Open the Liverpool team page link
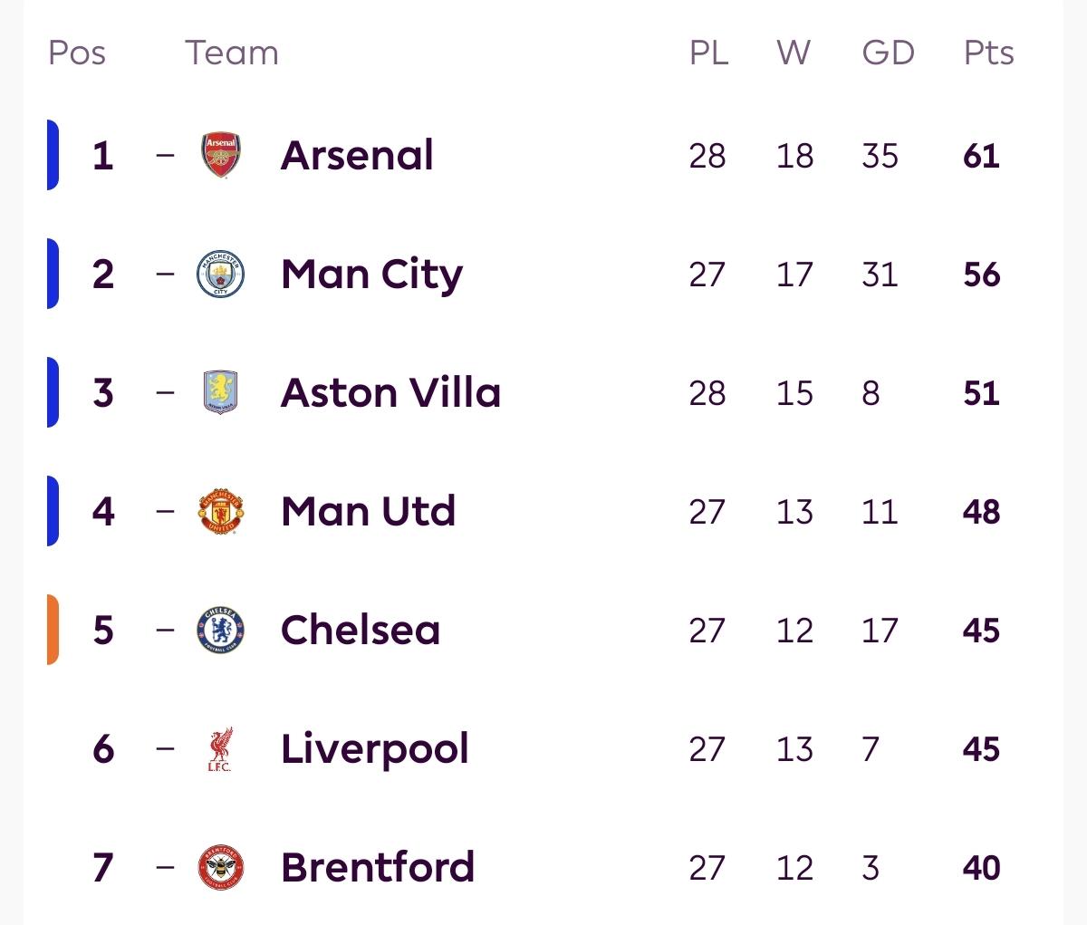1087x925 pixels. click(374, 748)
